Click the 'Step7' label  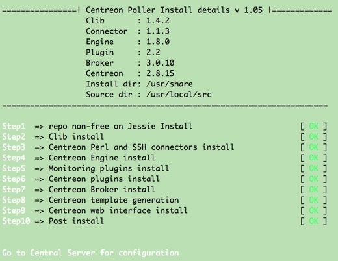click(x=14, y=190)
